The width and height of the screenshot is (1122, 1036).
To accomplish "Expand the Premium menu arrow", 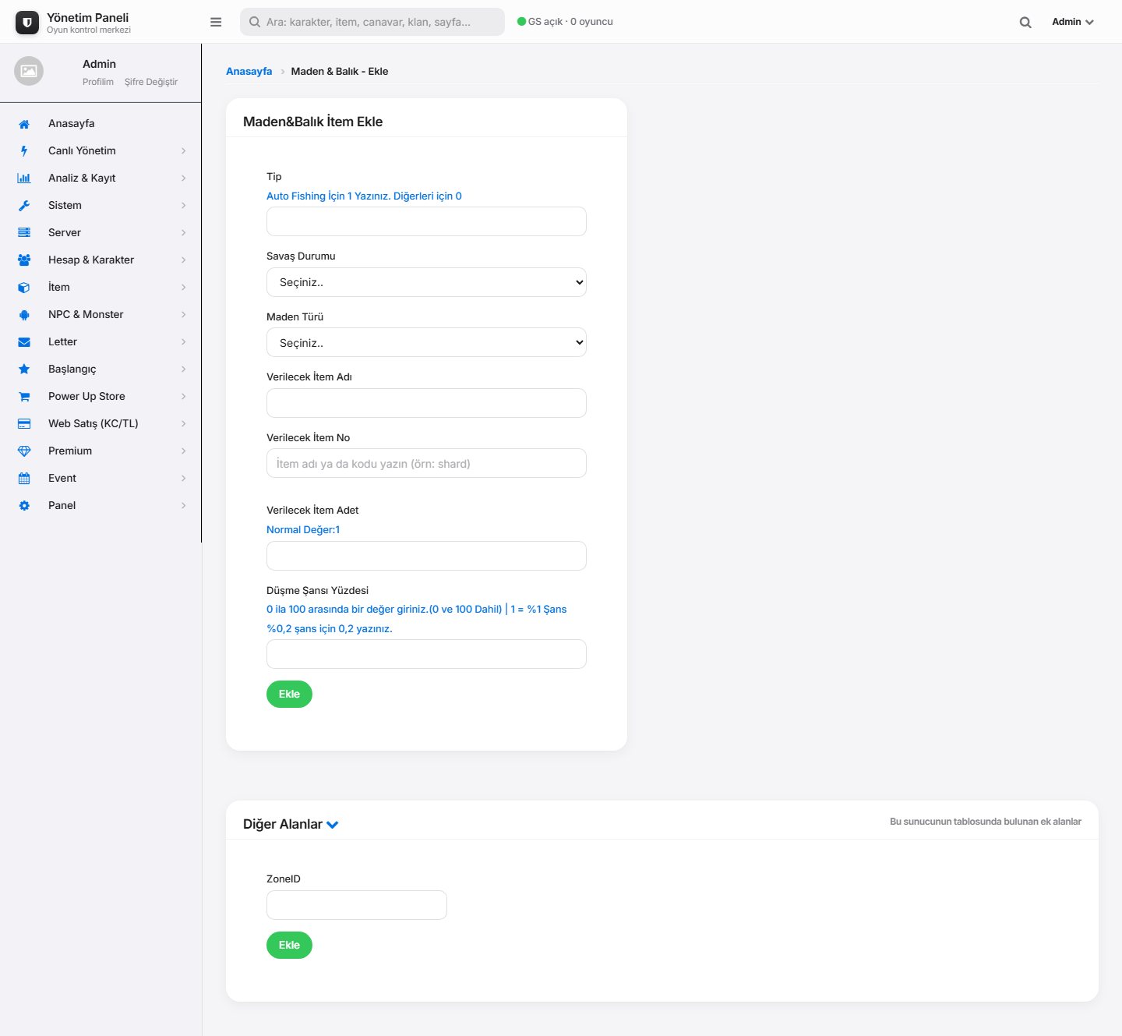I will click(x=183, y=451).
